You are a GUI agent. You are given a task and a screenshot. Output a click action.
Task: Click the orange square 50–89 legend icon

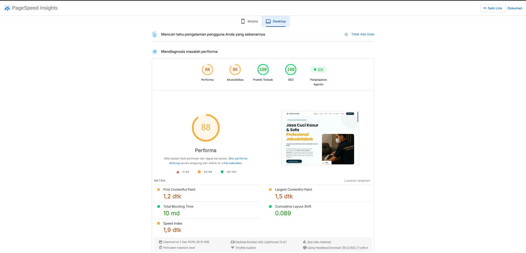point(199,172)
